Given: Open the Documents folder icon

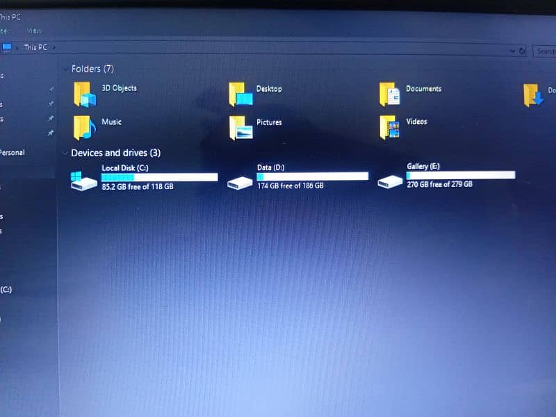Looking at the screenshot, I should (x=390, y=94).
